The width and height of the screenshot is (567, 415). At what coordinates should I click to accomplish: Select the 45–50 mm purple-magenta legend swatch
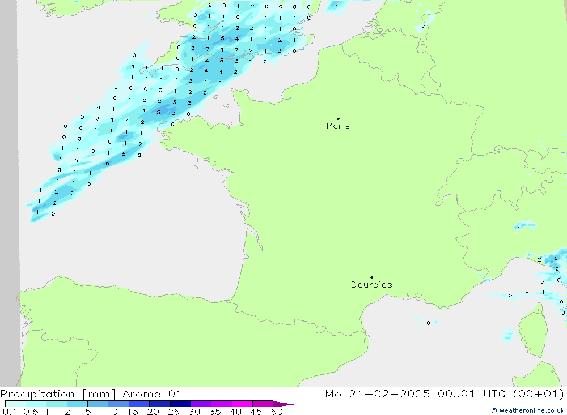pyautogui.click(x=263, y=404)
